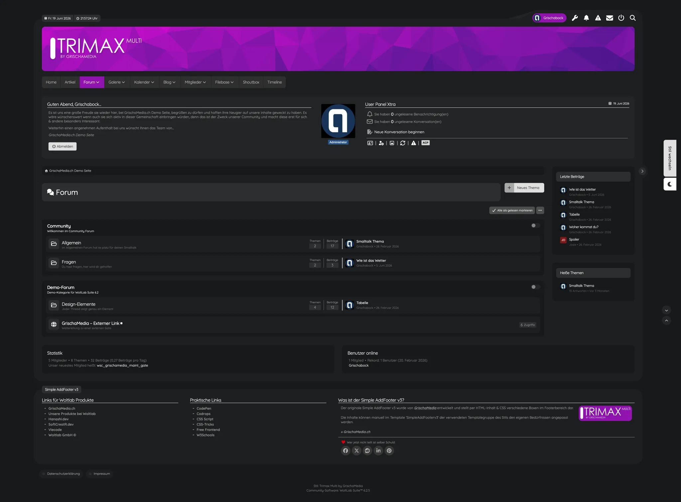Open the W3Schools footer link
The height and width of the screenshot is (502, 681).
(205, 435)
